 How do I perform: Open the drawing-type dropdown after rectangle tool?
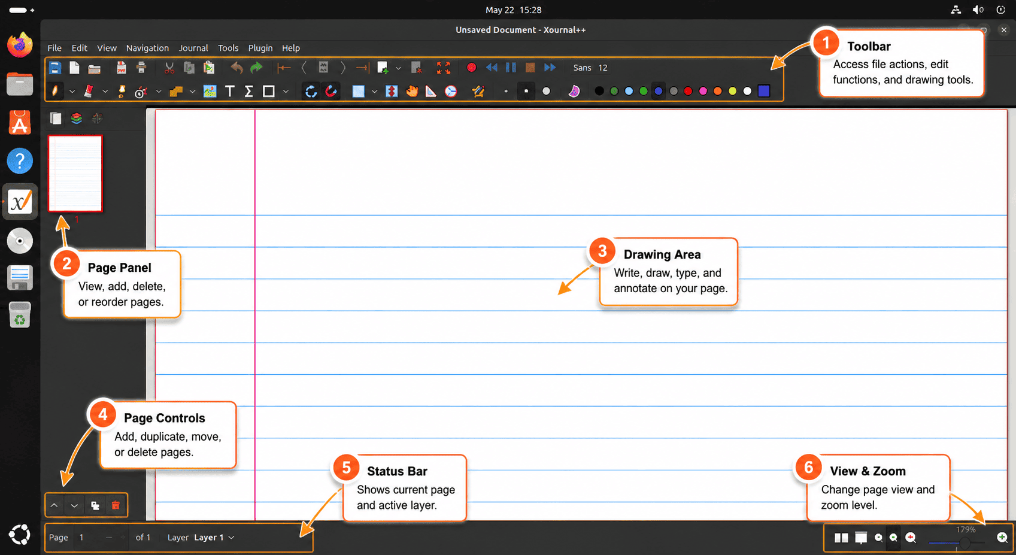coord(286,92)
